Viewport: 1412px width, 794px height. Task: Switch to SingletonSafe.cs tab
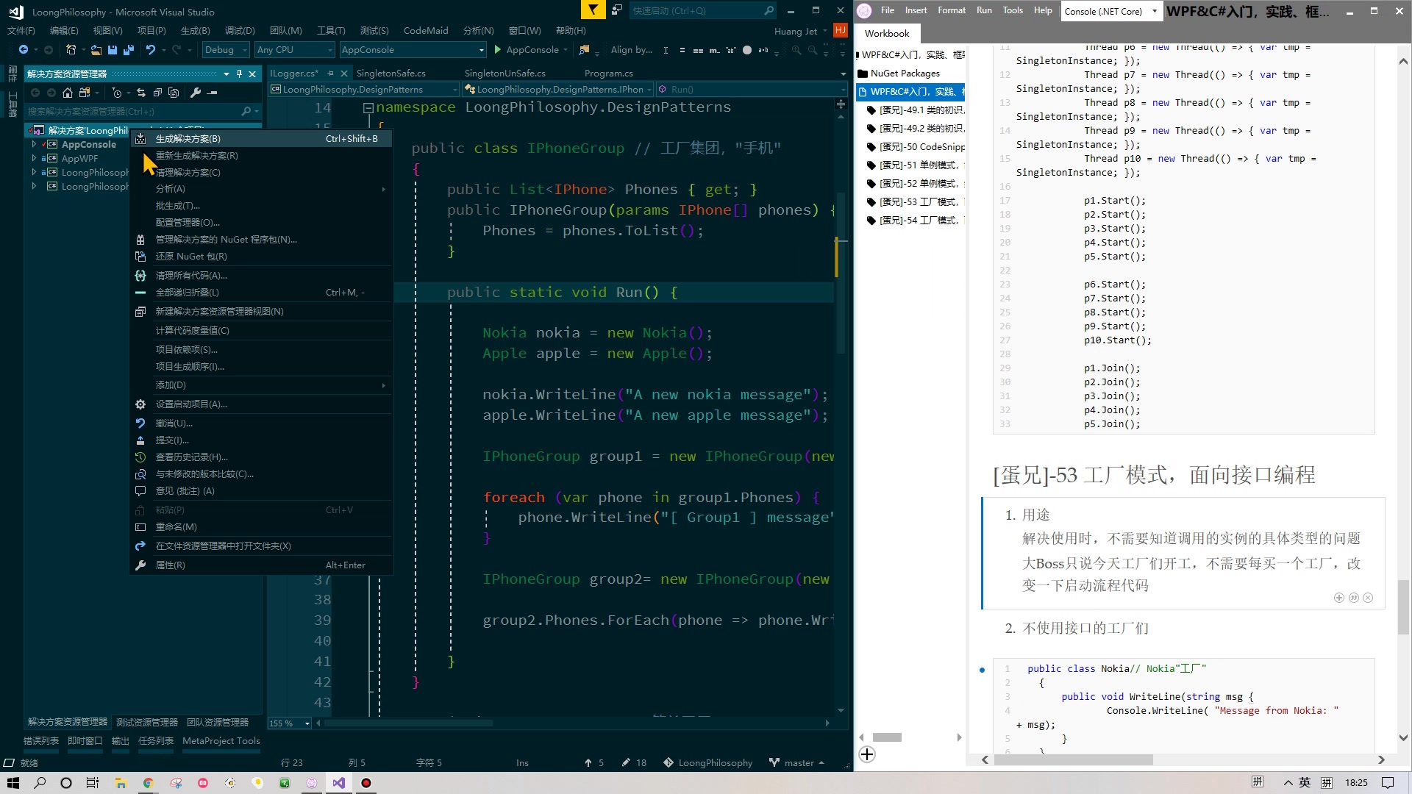pyautogui.click(x=391, y=74)
